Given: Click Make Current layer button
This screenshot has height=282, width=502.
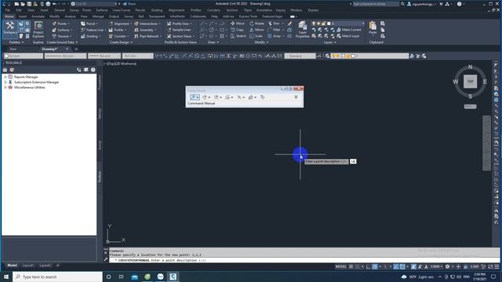Looking at the screenshot, I should 348,30.
